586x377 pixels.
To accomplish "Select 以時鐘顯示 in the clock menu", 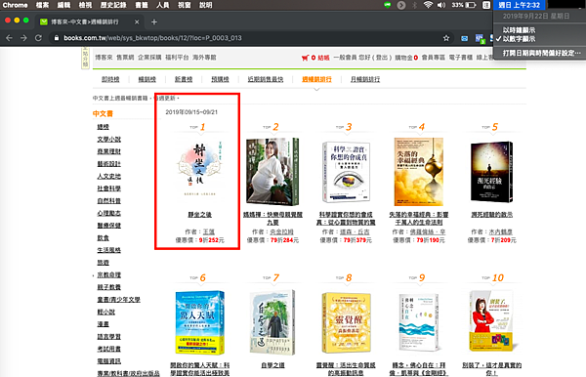I will 519,30.
